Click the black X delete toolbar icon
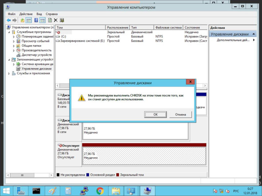 tap(56, 20)
